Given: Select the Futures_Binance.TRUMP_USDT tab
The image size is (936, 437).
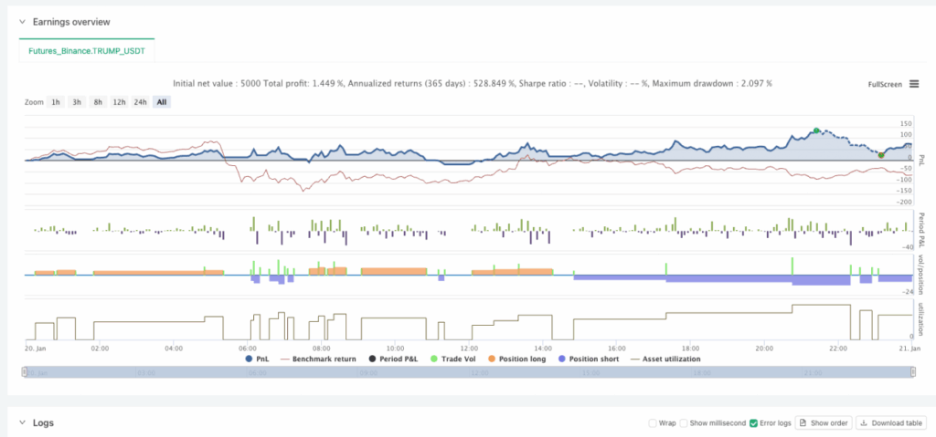Looking at the screenshot, I should tap(87, 50).
